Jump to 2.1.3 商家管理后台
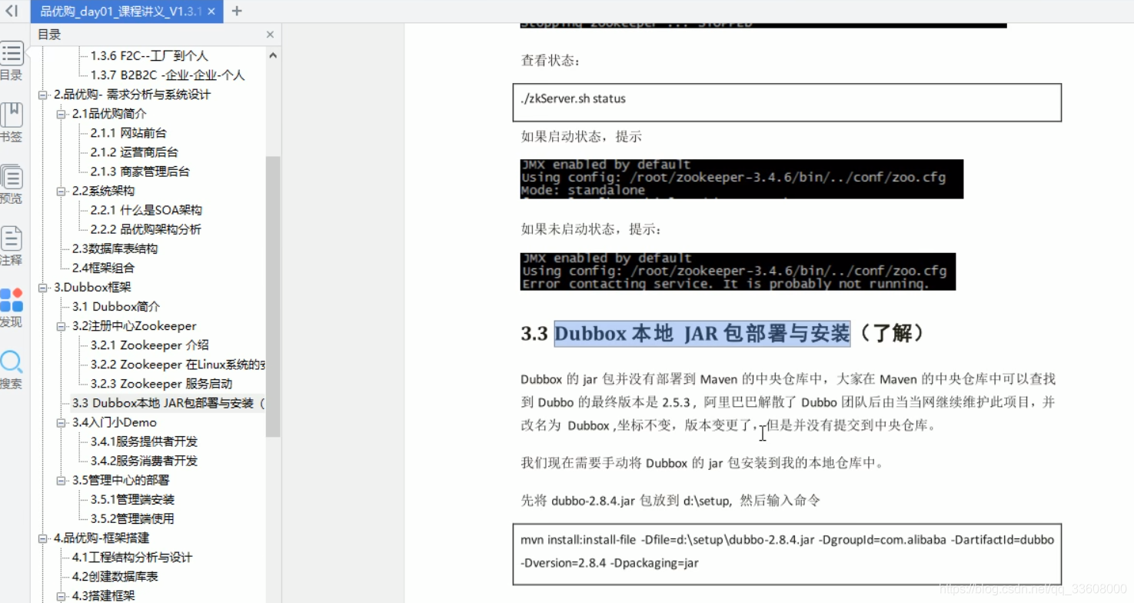The image size is (1134, 603). pyautogui.click(x=140, y=172)
